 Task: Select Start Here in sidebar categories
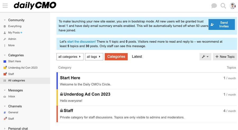click(x=15, y=61)
